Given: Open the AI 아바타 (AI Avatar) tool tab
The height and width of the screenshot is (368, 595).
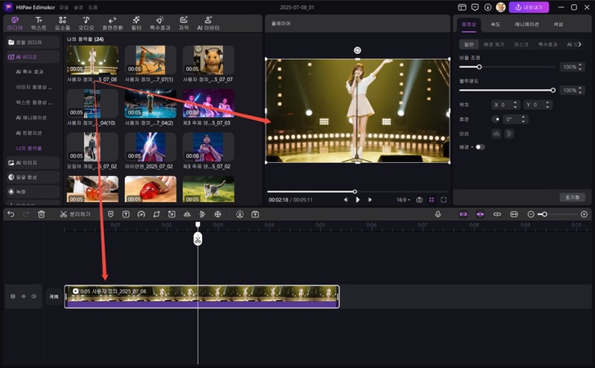Looking at the screenshot, I should [x=208, y=23].
